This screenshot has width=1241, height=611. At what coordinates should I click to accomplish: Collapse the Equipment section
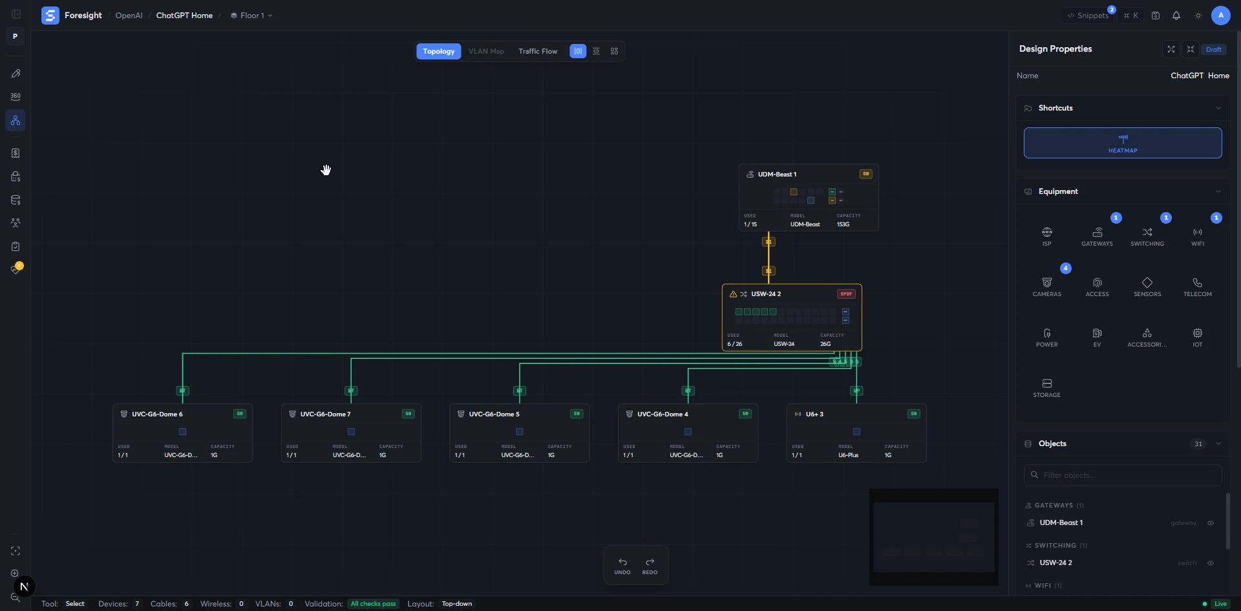click(1218, 191)
